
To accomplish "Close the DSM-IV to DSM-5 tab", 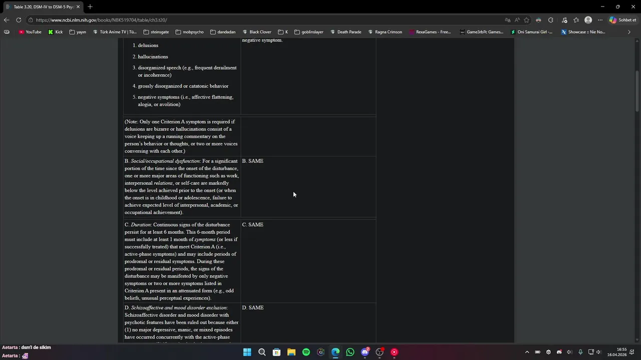I will (x=78, y=6).
